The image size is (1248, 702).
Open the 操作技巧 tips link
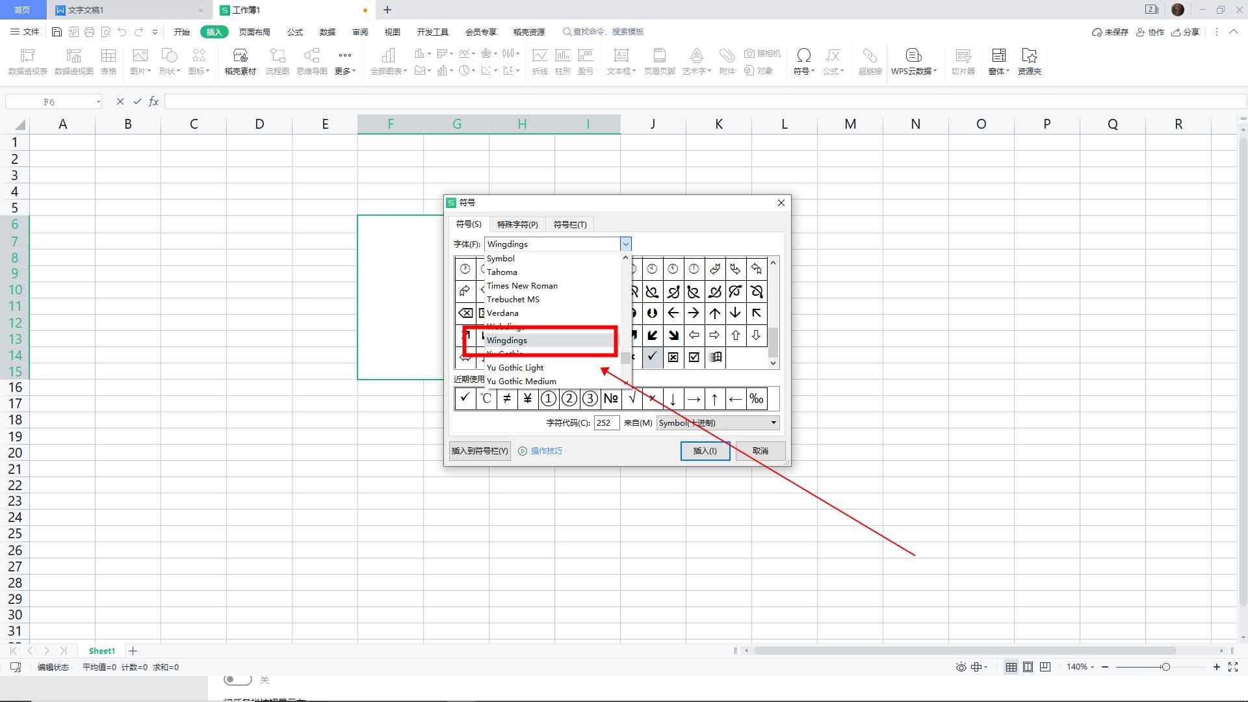546,451
